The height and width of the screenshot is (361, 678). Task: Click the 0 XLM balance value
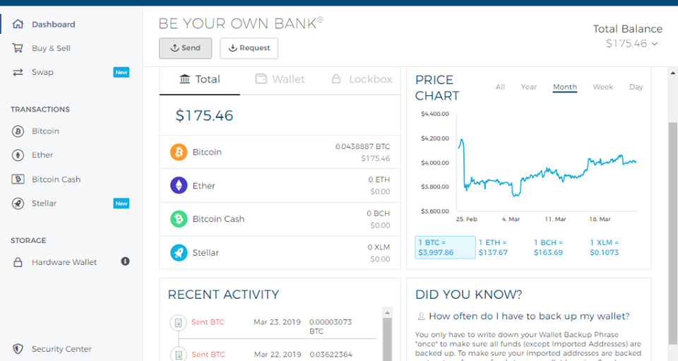click(x=379, y=247)
